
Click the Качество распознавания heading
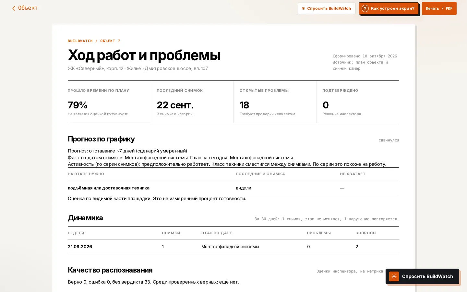pyautogui.click(x=110, y=270)
